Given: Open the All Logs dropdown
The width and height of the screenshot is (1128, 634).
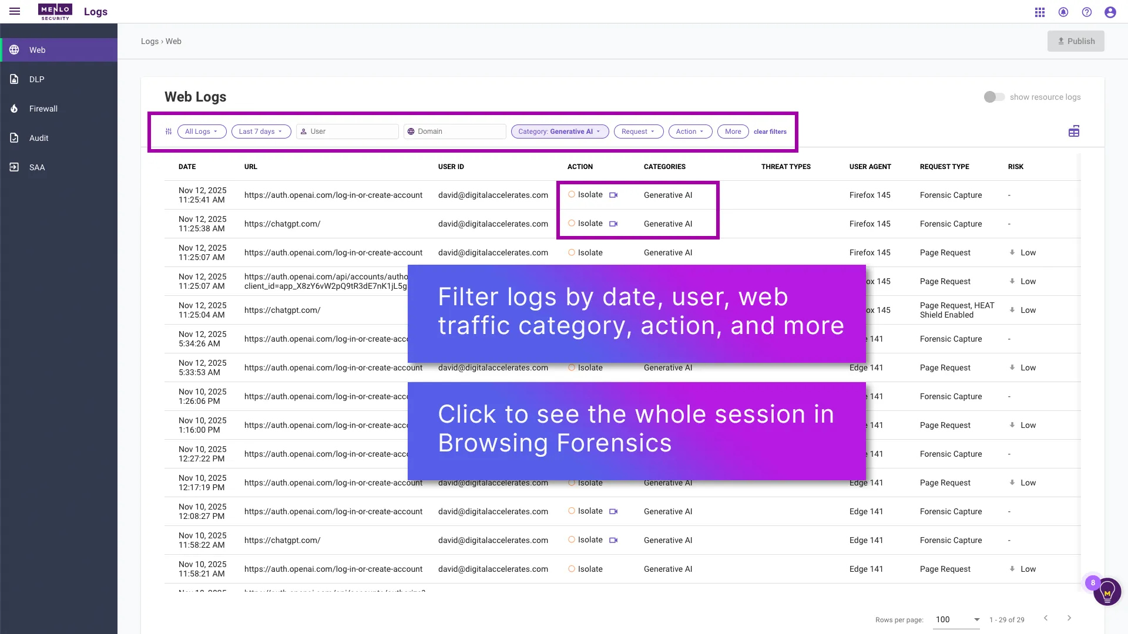Looking at the screenshot, I should (x=202, y=131).
